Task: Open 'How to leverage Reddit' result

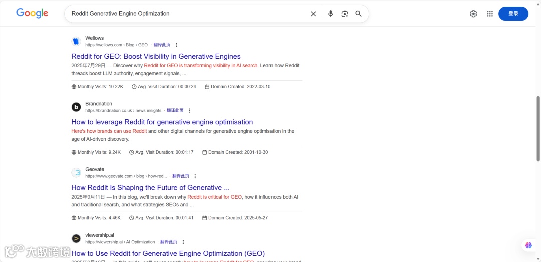Action: point(162,122)
